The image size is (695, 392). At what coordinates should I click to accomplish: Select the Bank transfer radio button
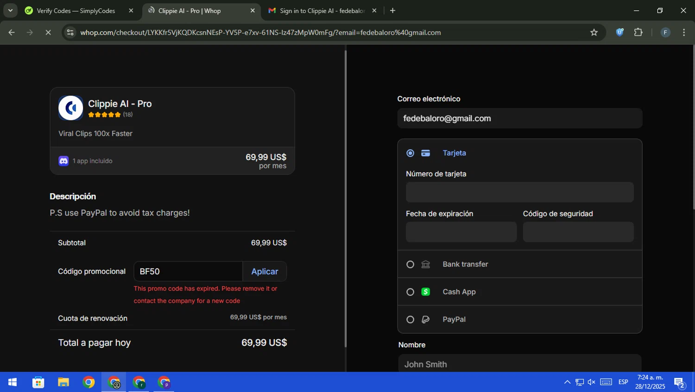(410, 264)
